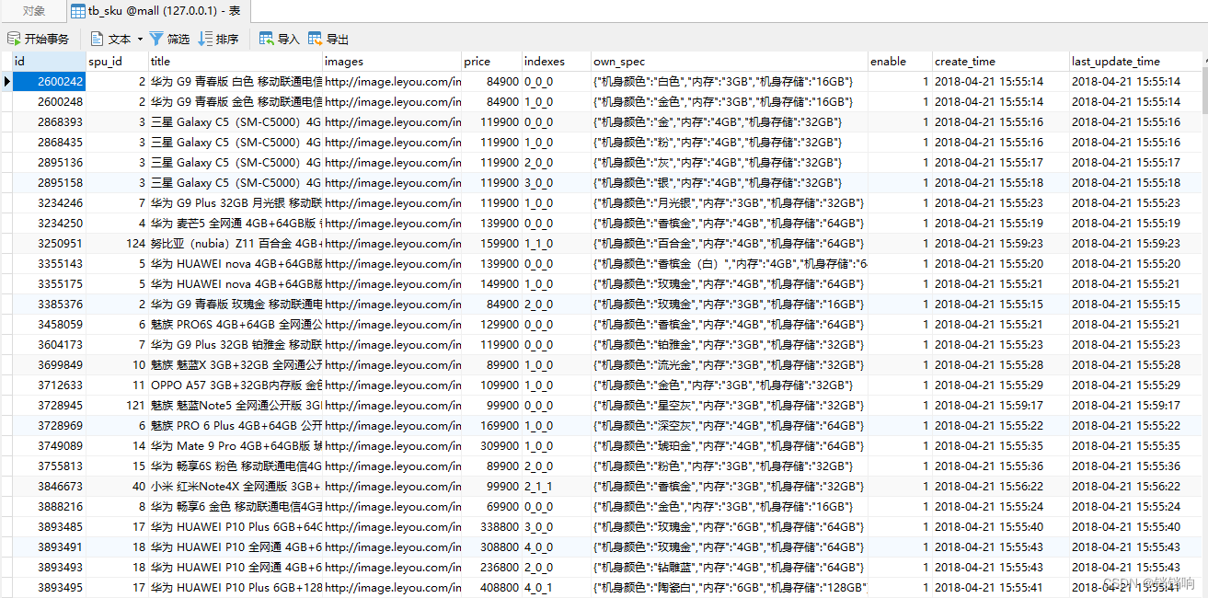Click the 努比亚 (nubia) Z11 title cell

(x=236, y=243)
